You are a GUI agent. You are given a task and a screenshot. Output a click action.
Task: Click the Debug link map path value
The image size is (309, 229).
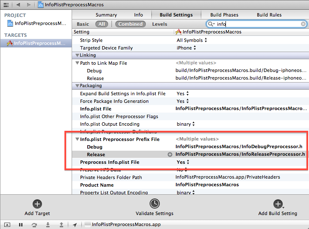pos(241,70)
